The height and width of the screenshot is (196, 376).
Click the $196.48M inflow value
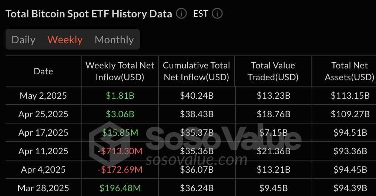[x=120, y=188]
